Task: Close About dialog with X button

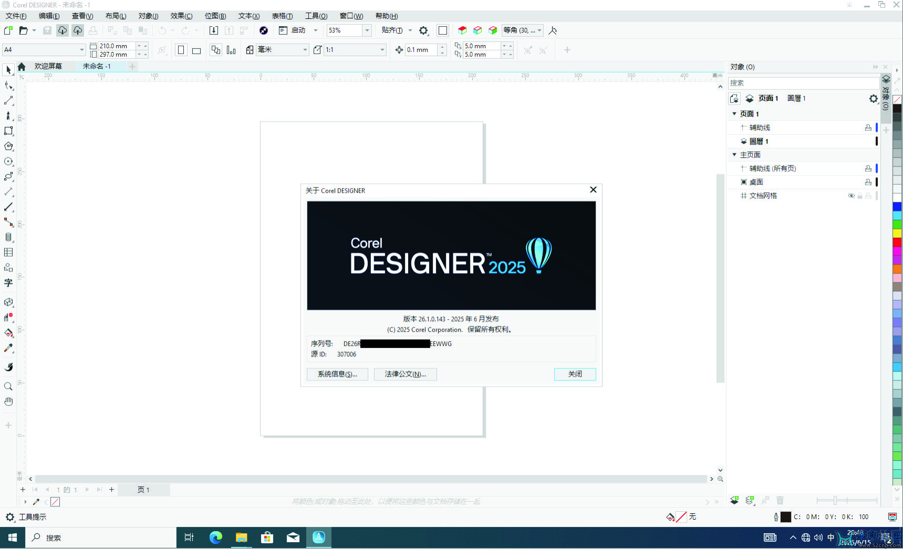Action: 593,189
